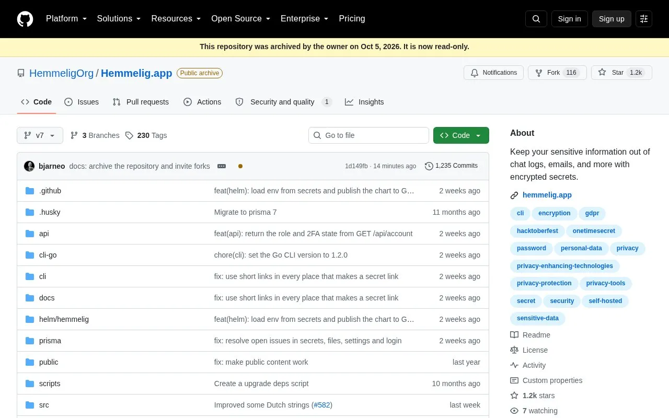Expand the Solutions menu
Screen dimensions: 669x418
pos(119,19)
